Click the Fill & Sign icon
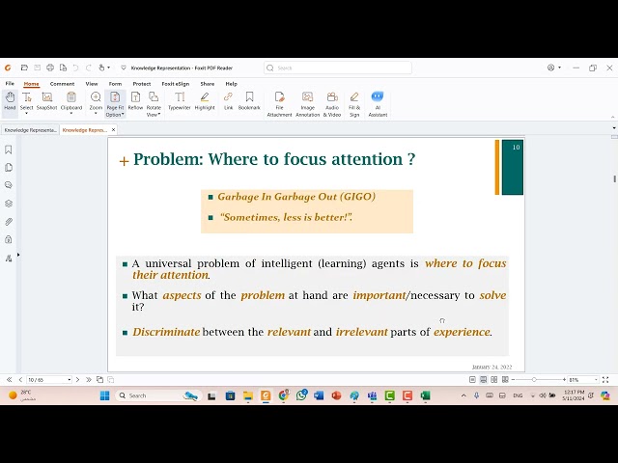Viewport: 618px width, 463px height. click(354, 105)
